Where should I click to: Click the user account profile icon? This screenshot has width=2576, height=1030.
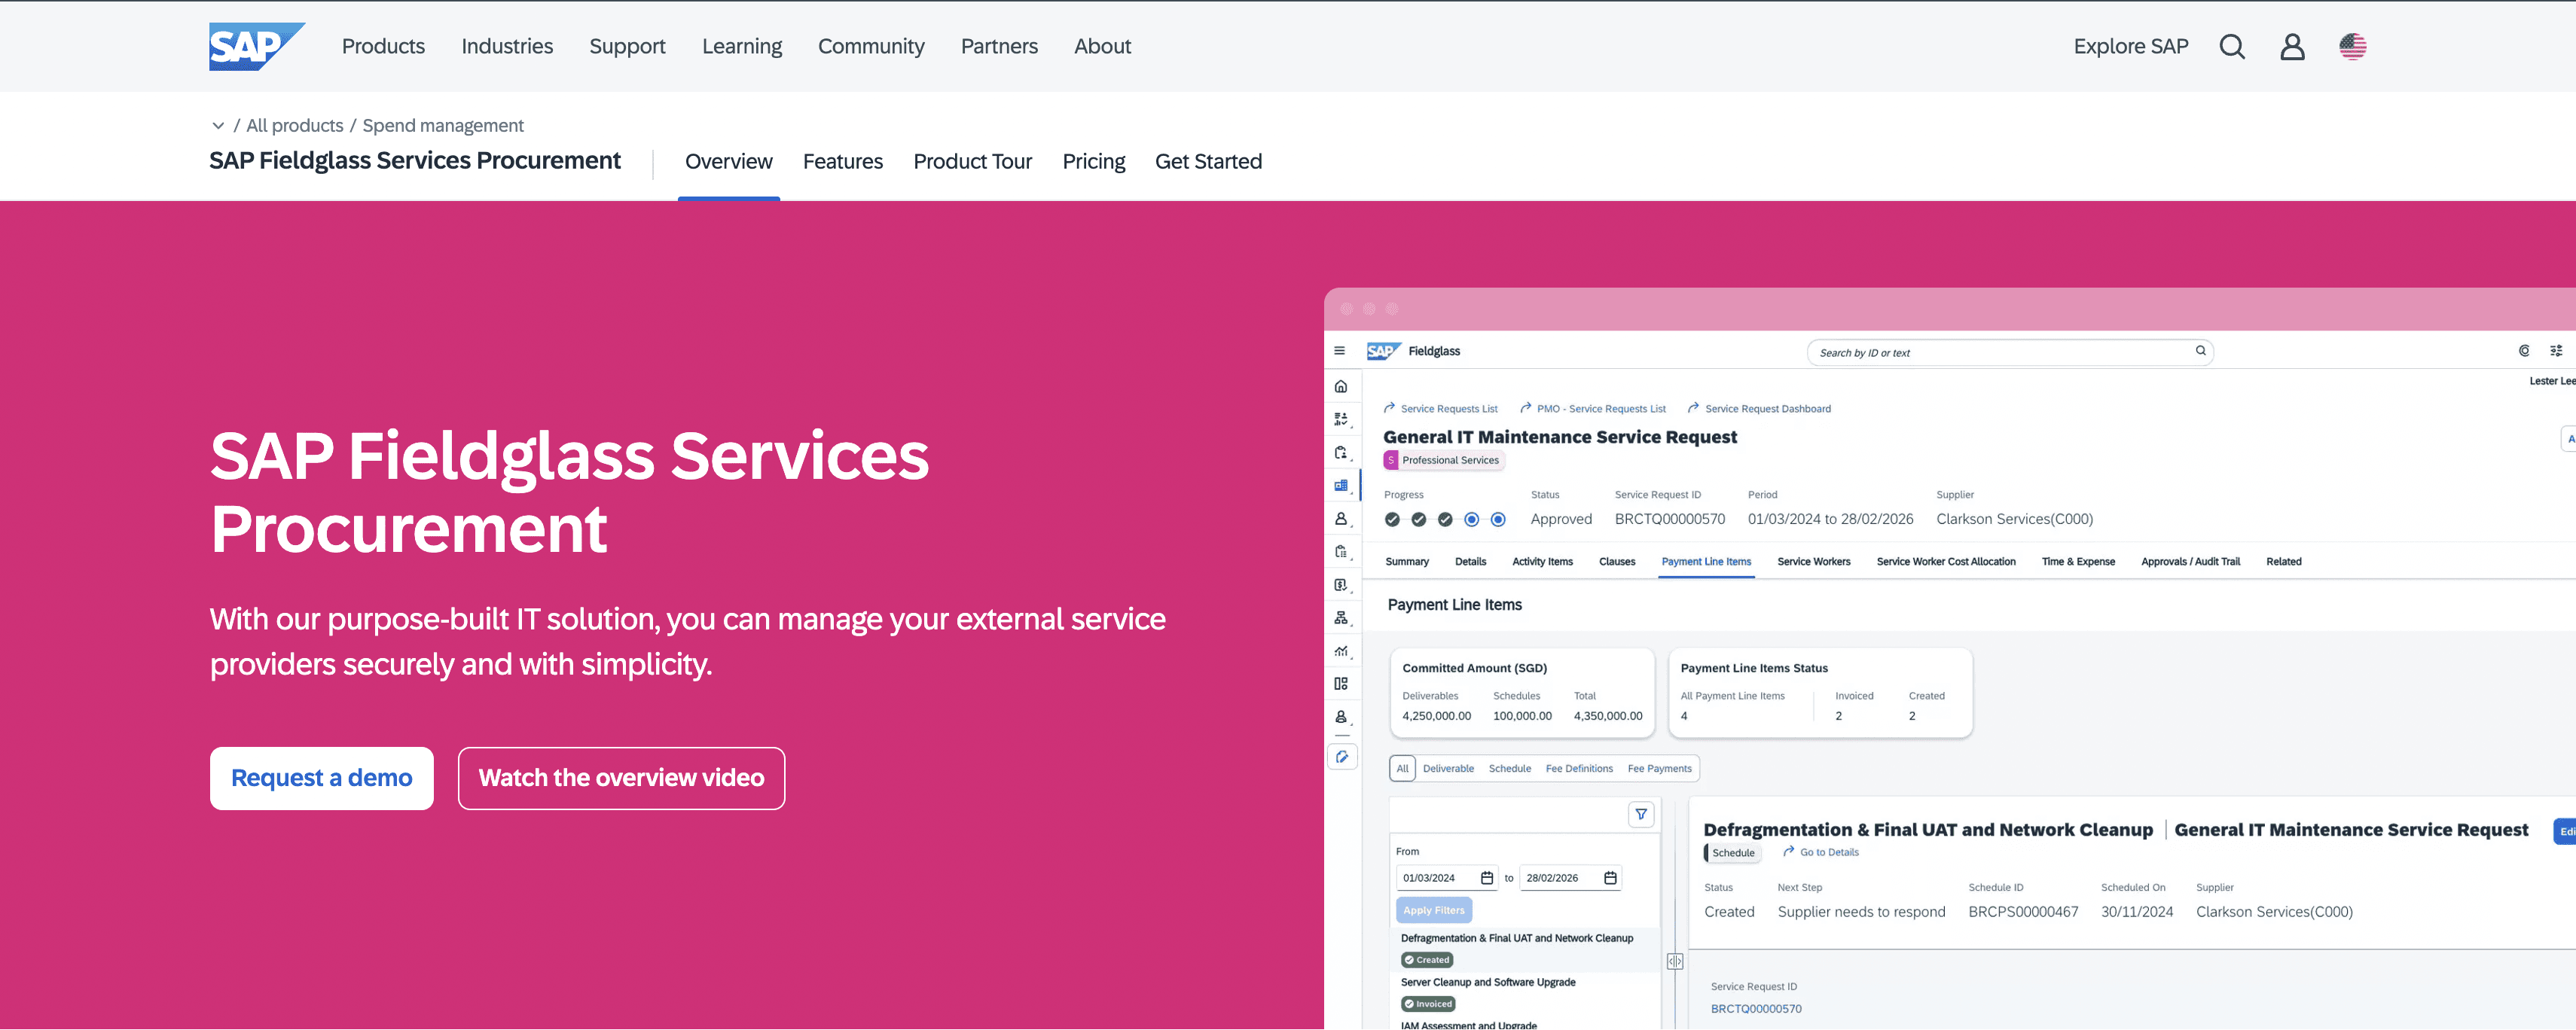[2292, 46]
